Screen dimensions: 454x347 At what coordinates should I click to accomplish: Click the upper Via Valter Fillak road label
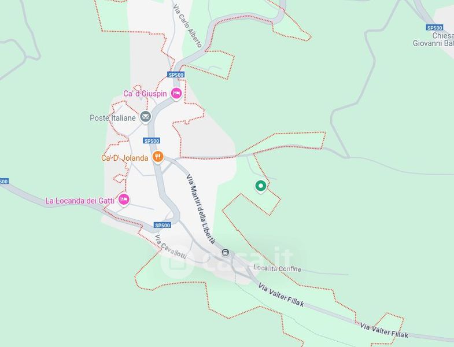pos(281,295)
